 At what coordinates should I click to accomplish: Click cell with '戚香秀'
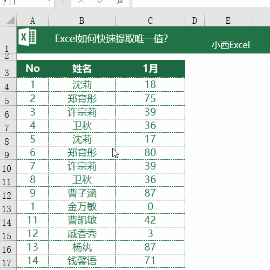(82, 234)
